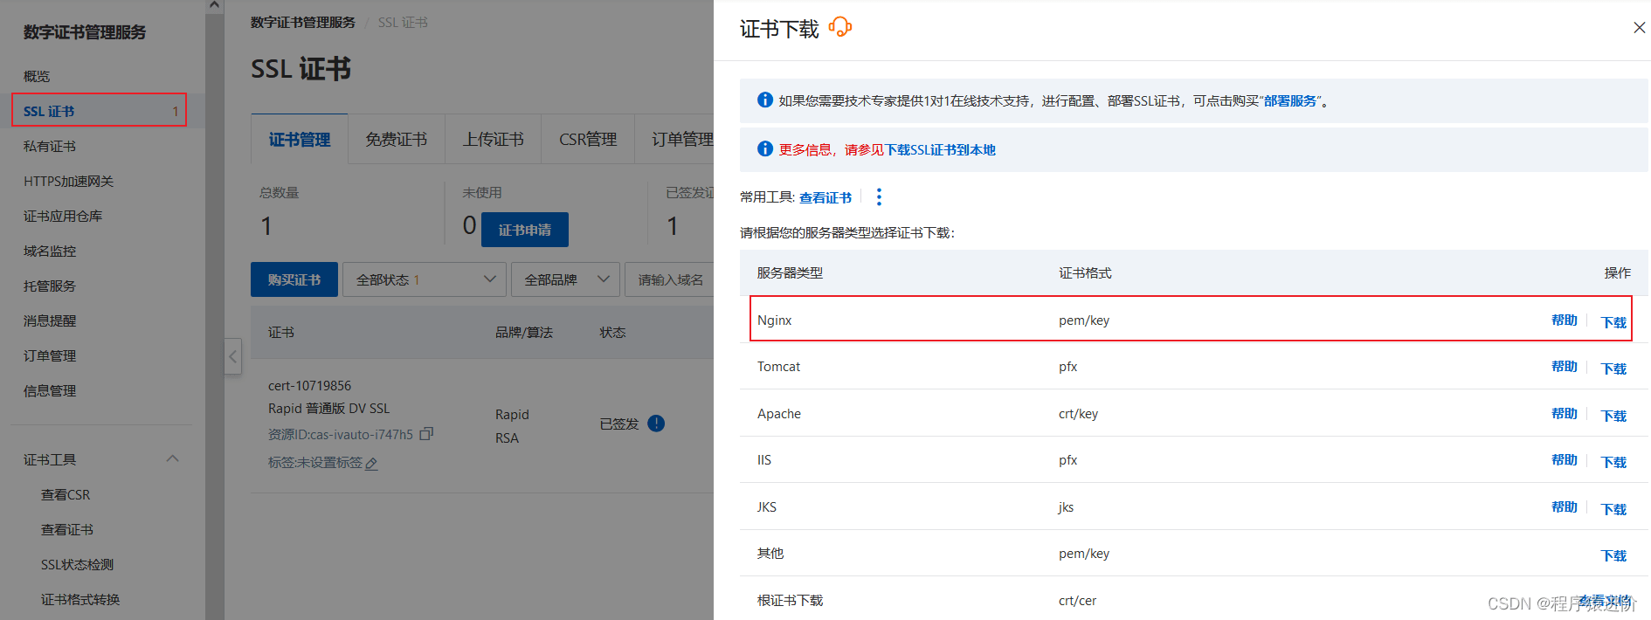Click the info icon in the 部署服务 notice

point(764,100)
